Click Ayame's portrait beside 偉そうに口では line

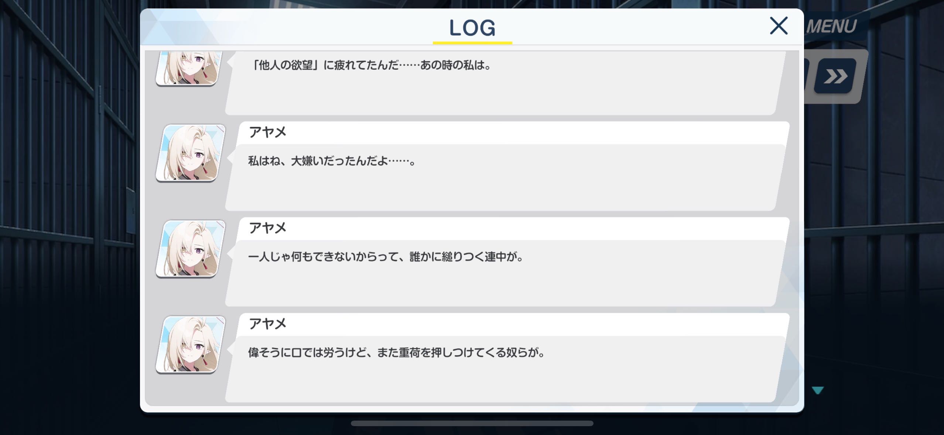[x=191, y=345]
